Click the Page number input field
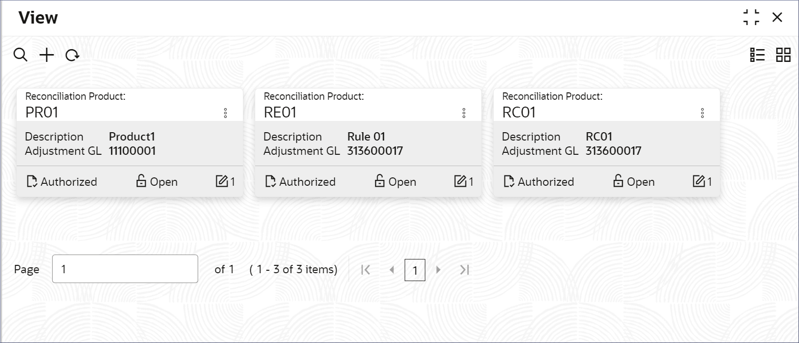The image size is (799, 343). 125,269
